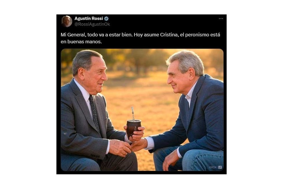Click the line "en buenas manos."
283x189 pixels.
click(x=81, y=42)
